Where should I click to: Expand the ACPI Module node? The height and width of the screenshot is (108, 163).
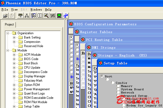(14, 55)
